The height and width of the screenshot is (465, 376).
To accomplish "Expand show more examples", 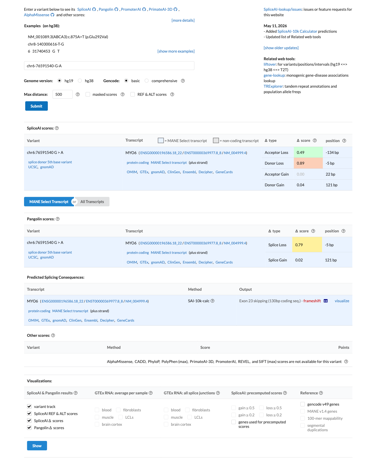I will pos(176,51).
